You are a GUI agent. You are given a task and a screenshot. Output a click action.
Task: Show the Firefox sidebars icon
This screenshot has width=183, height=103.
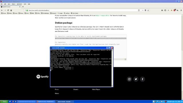165,10
